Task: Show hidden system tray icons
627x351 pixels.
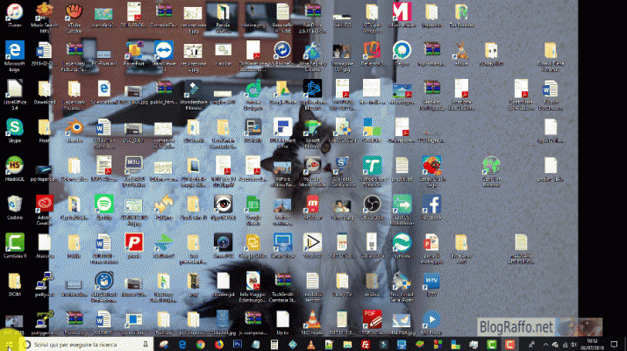Action: (x=545, y=344)
